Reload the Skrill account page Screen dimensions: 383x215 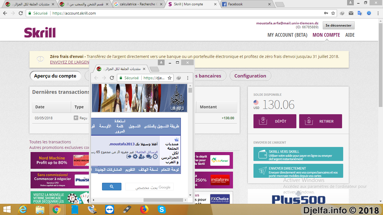pos(21,13)
